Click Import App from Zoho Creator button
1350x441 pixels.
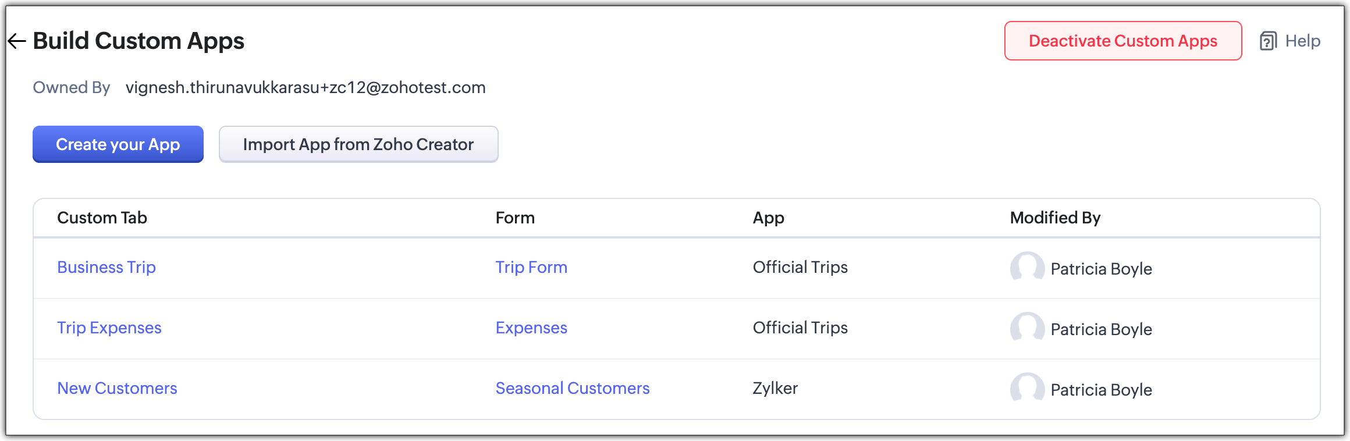point(358,144)
